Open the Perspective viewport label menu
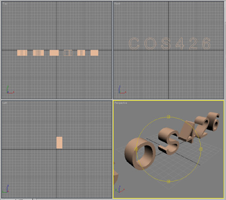This screenshot has height=200, width=226. click(x=121, y=103)
